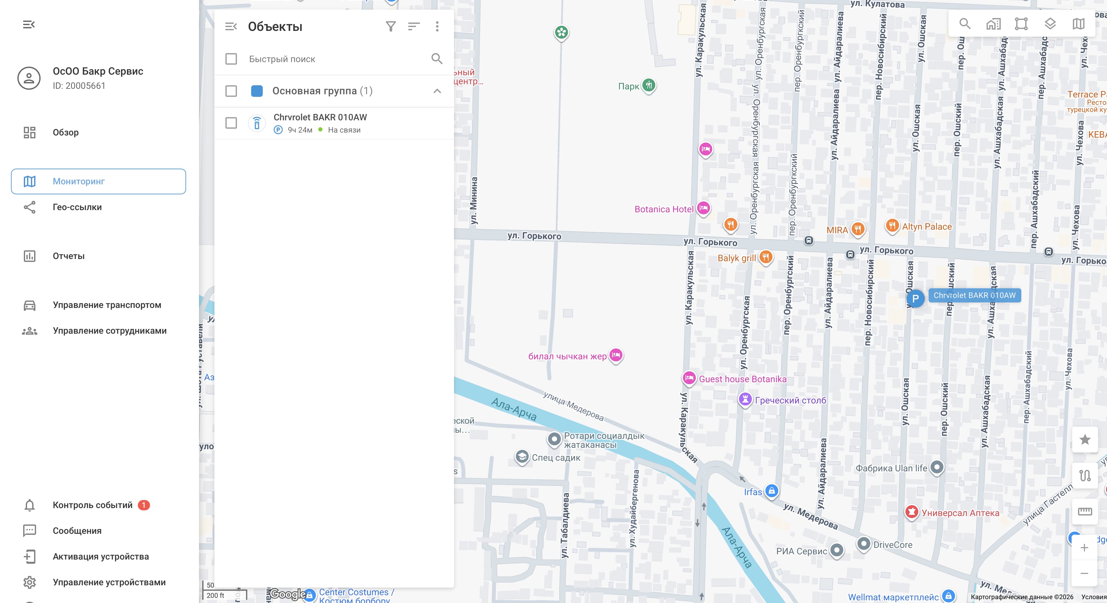Open the three-dot menu in Объекты
The width and height of the screenshot is (1107, 603).
pos(437,26)
